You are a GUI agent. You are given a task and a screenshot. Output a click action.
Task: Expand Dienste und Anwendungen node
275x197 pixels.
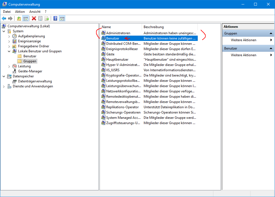click(4, 87)
